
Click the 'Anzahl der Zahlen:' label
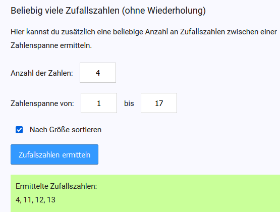point(42,73)
